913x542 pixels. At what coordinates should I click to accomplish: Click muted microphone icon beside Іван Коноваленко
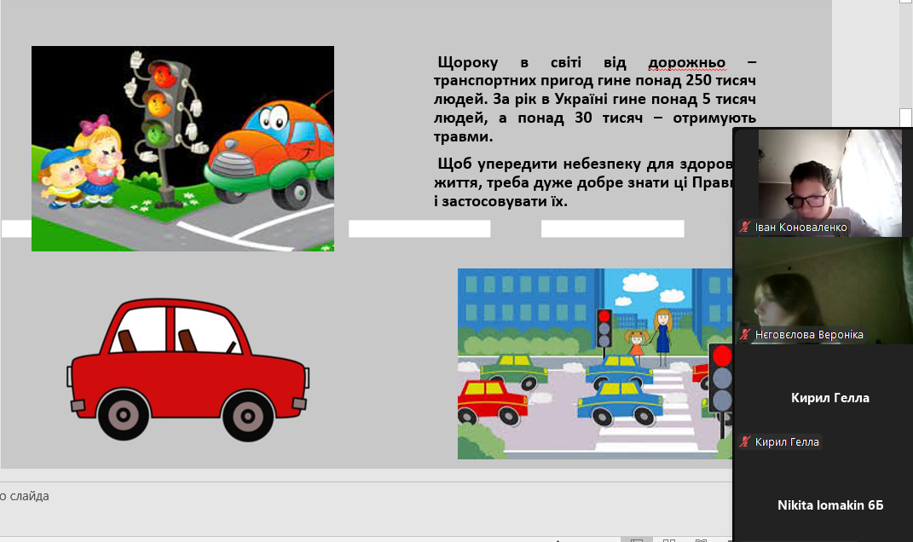tap(745, 228)
